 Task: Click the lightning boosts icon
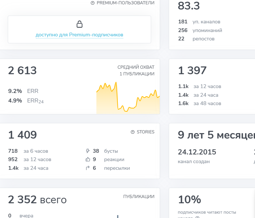(88, 151)
